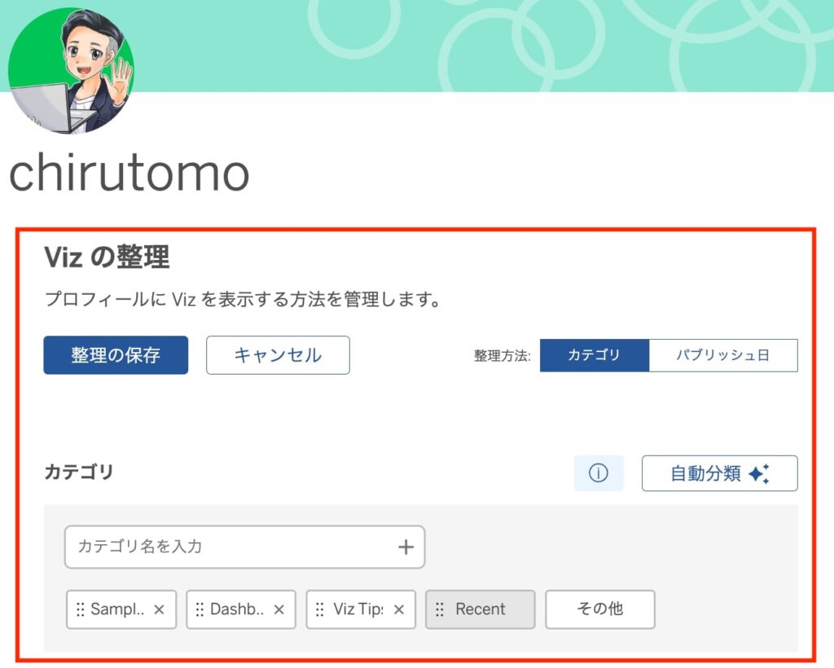
Task: Click the drag handle on Sampl.. chip
Action: click(x=80, y=609)
